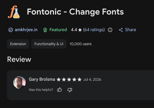Click the fifth star of Gary's review
Screen dimensions: 154x108
coord(79,79)
